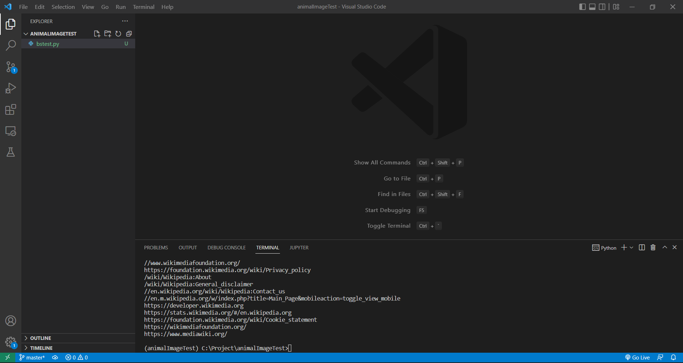Open the Explorer view in activity bar
This screenshot has height=363, width=683.
coord(11,24)
